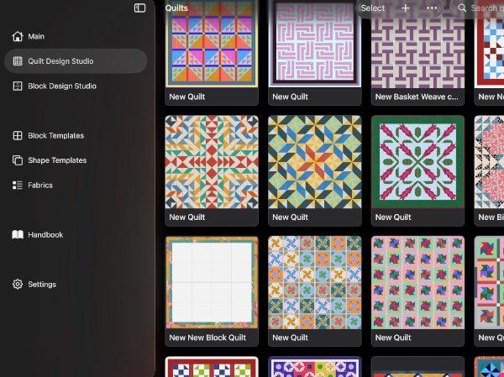Open the green-bordered floral quilt

417,162
